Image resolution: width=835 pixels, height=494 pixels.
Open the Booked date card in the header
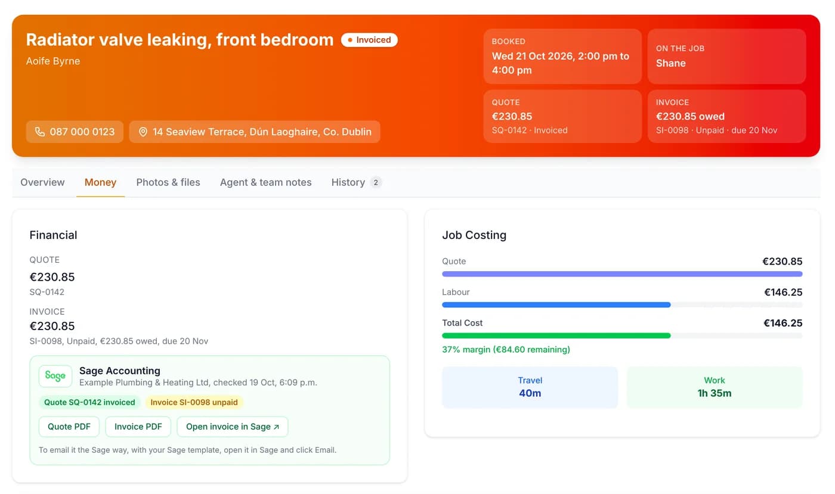562,56
